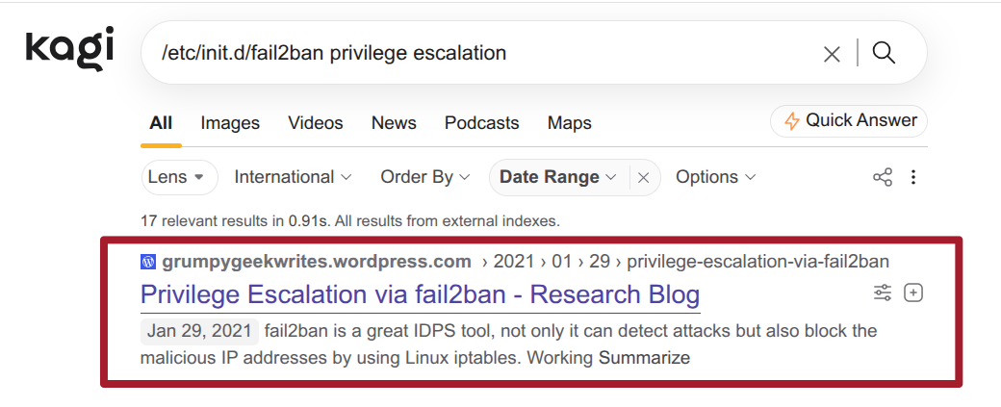Open Quick Answer with the lightning bolt button
Viewport: 1001px width, 407px height.
[x=848, y=120]
